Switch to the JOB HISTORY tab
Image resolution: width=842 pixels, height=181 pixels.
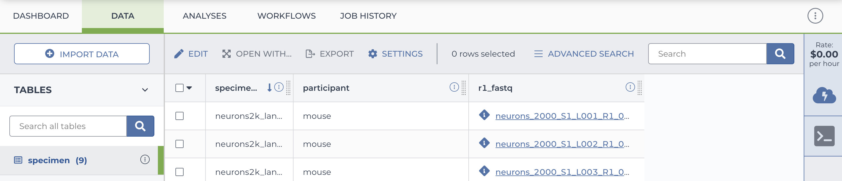click(368, 16)
